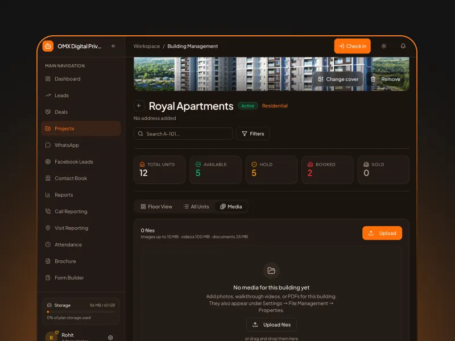Click the Total Units home icon
Image resolution: width=455 pixels, height=341 pixels.
point(142,164)
